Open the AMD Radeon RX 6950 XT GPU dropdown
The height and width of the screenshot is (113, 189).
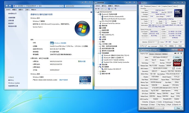[152, 108]
